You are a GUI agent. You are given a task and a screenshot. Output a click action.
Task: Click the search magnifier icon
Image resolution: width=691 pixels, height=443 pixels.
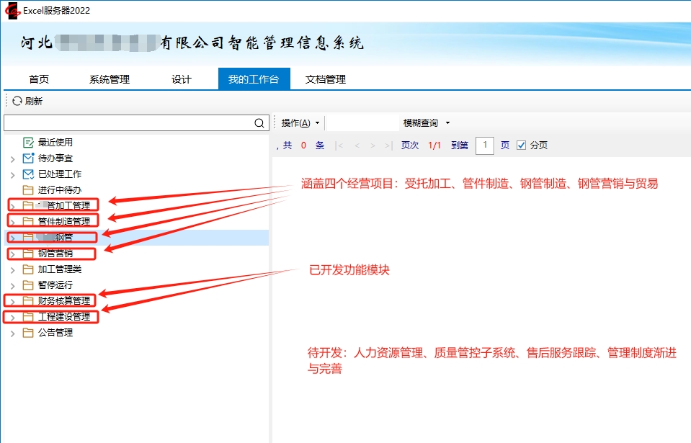pyautogui.click(x=260, y=124)
